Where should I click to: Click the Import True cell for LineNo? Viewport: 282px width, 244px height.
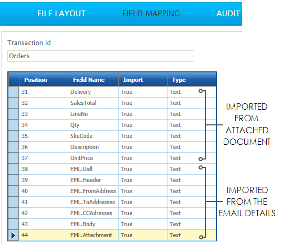point(143,114)
